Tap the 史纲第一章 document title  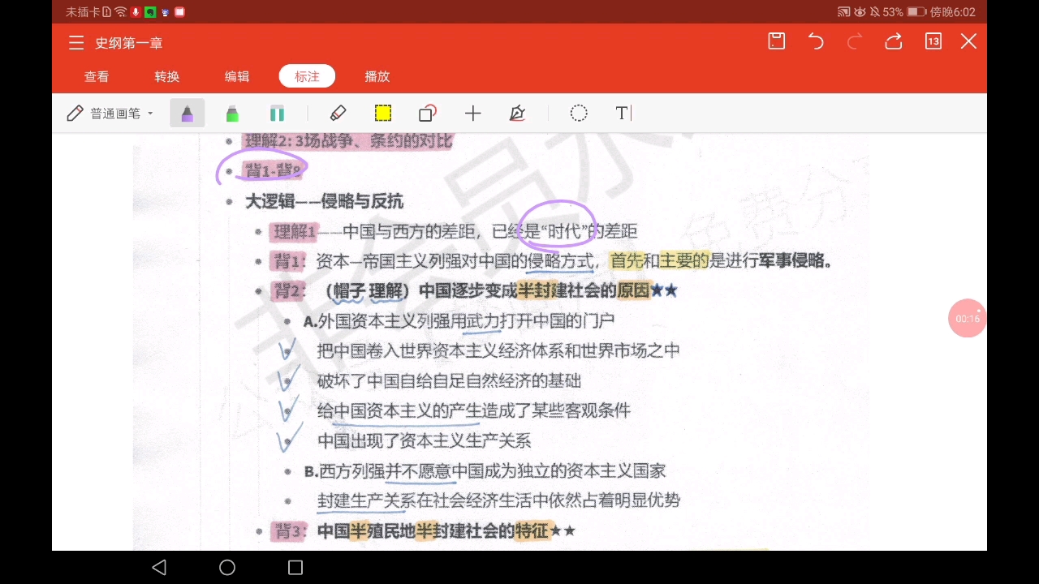pos(129,43)
